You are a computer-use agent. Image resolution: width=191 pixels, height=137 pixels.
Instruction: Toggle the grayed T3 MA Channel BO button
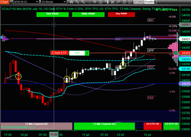[x=36, y=126]
